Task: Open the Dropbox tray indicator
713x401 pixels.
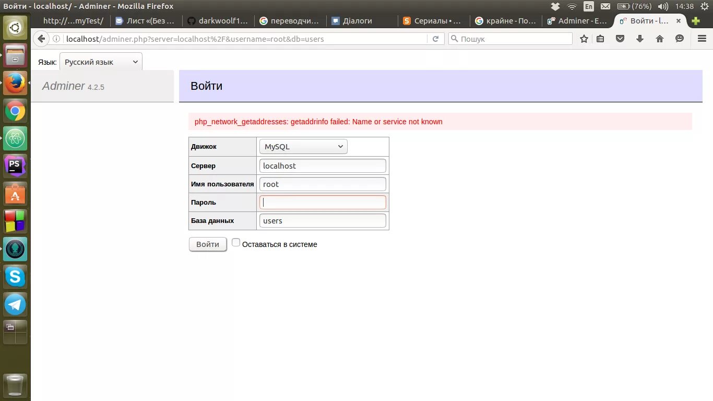Action: click(555, 6)
